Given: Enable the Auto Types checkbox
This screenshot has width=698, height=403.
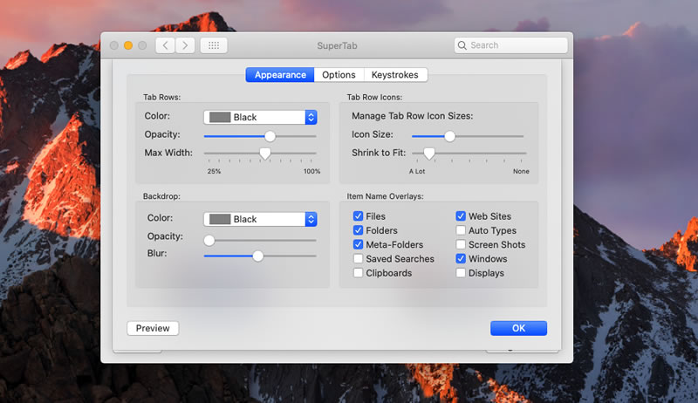Looking at the screenshot, I should (461, 230).
